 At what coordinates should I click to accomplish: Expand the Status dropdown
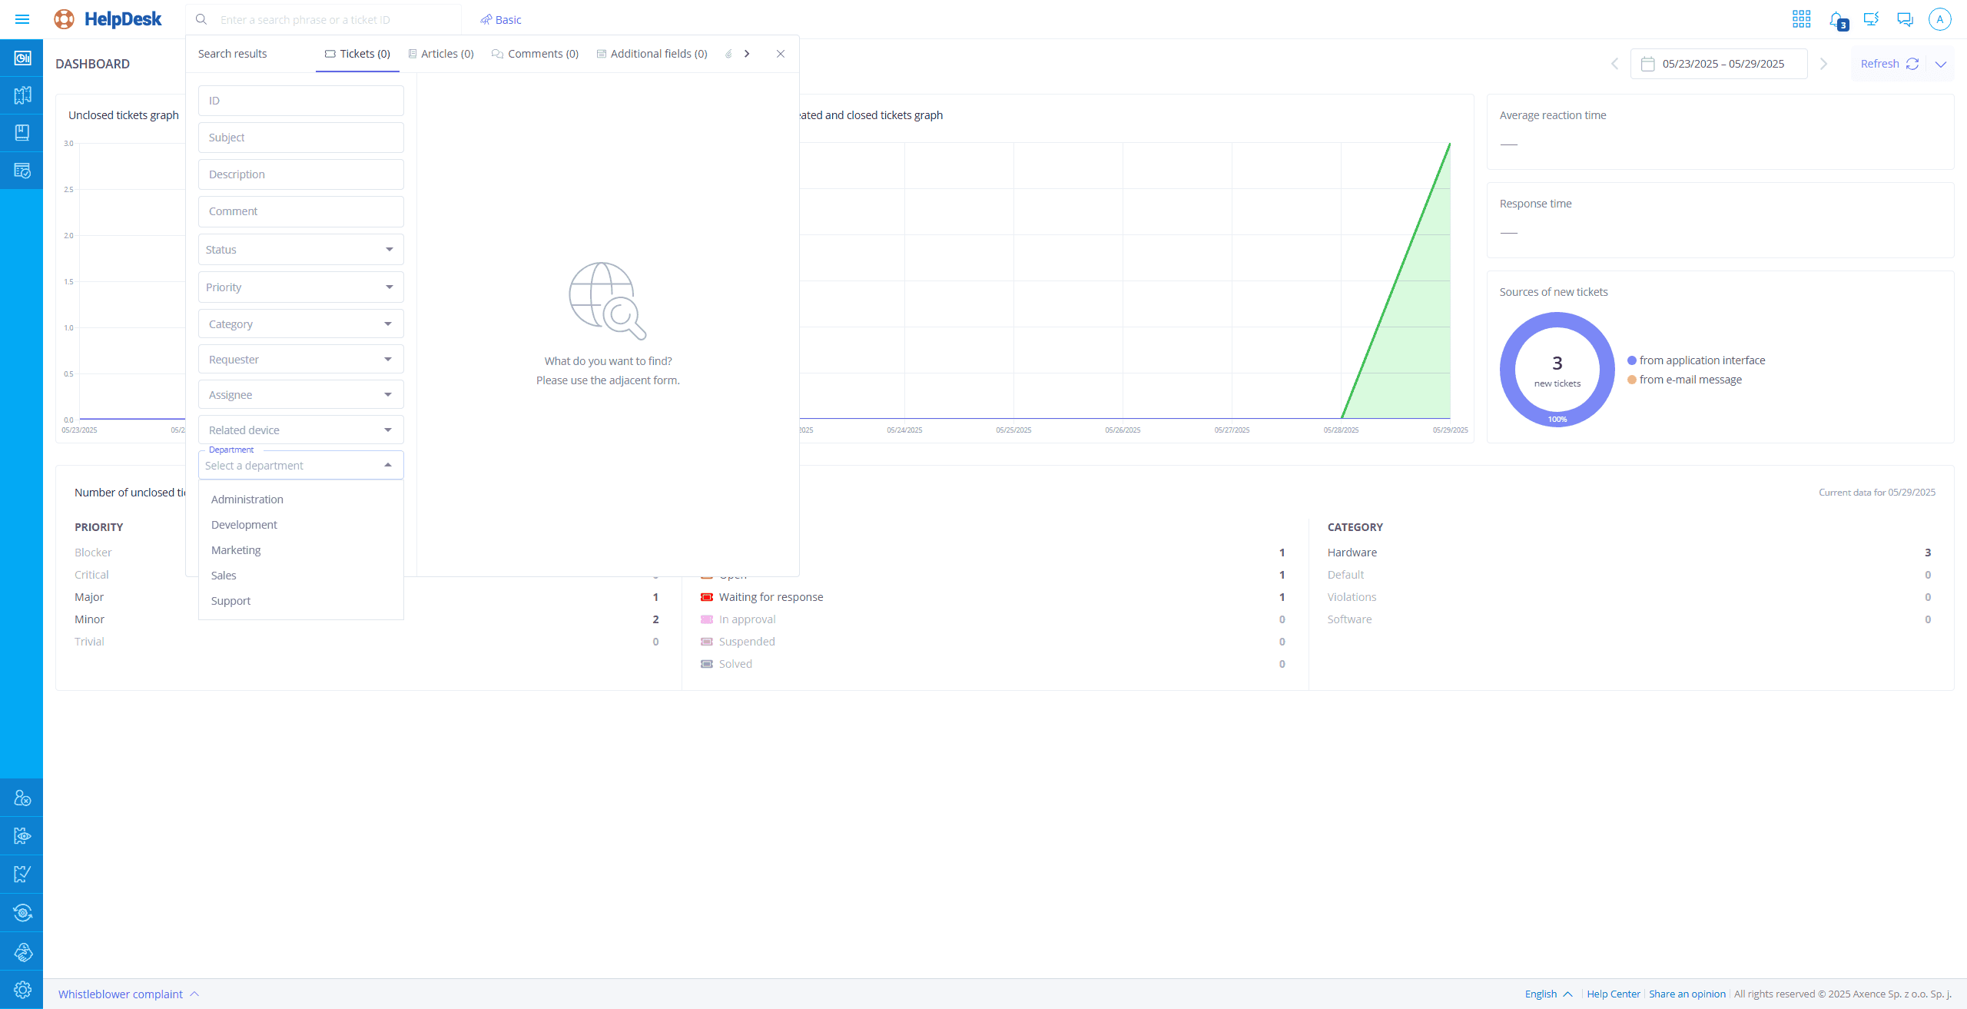(x=301, y=250)
